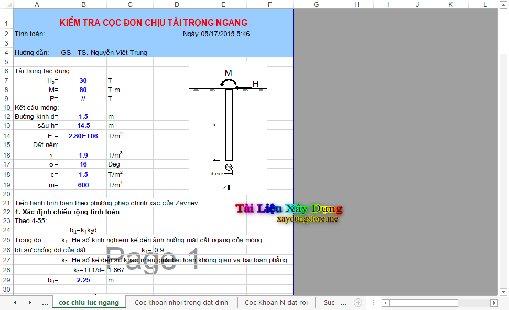Click the horizontal scrollbar left arrow
The width and height of the screenshot is (509, 310).
click(x=385, y=303)
